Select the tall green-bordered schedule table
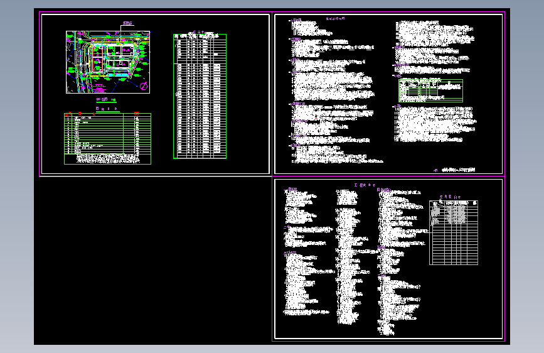544x353 pixels. [200, 96]
